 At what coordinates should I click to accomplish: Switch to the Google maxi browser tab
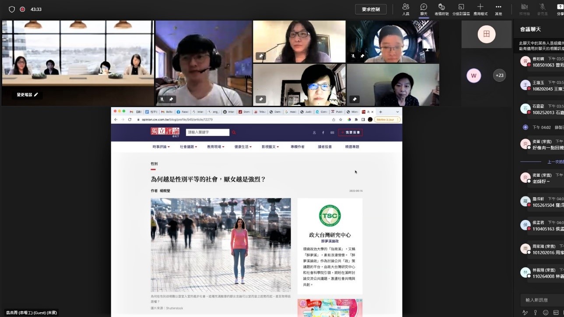(291, 112)
